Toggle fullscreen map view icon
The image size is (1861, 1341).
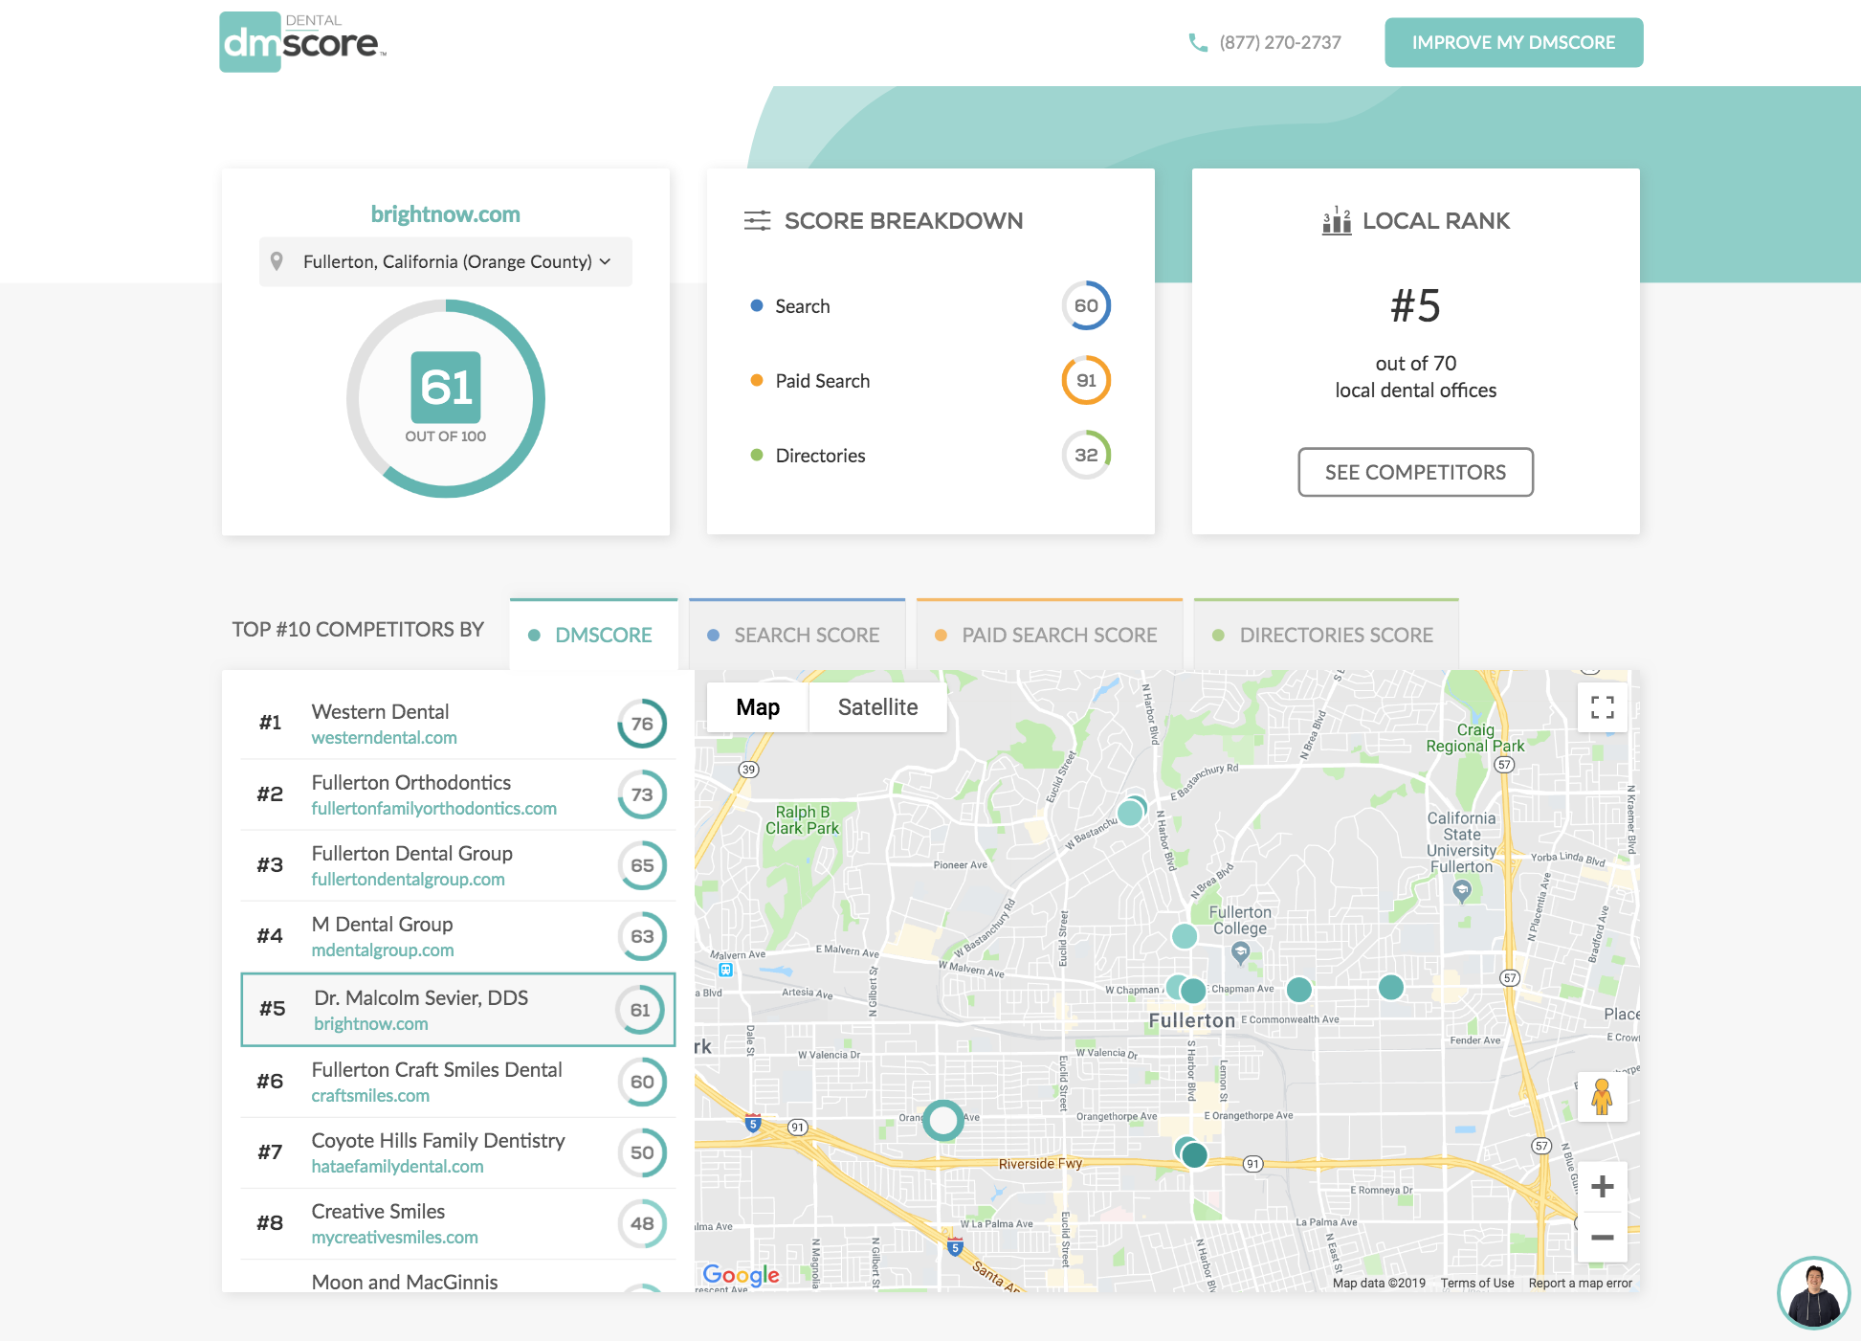(x=1602, y=707)
